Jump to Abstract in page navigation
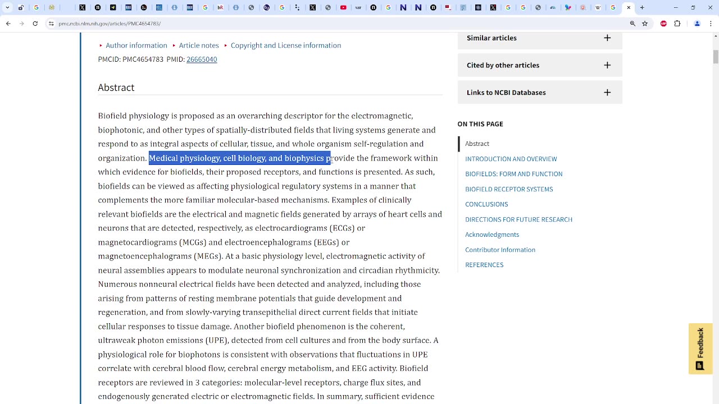Image resolution: width=719 pixels, height=404 pixels. pos(477,144)
